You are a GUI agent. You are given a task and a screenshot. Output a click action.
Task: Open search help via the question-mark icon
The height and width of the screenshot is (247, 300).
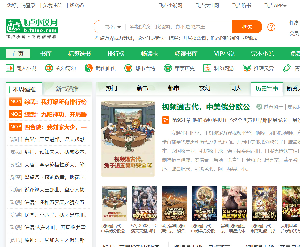[x=271, y=27]
